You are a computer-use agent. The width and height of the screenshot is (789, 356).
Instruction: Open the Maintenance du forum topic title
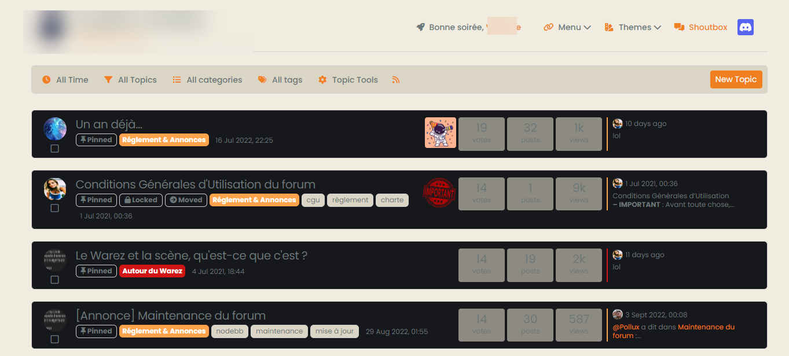(x=171, y=316)
